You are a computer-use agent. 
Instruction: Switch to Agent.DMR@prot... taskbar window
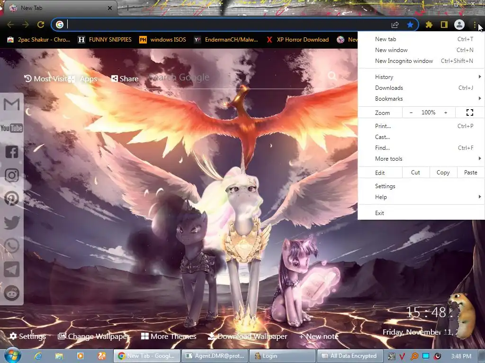(x=215, y=356)
